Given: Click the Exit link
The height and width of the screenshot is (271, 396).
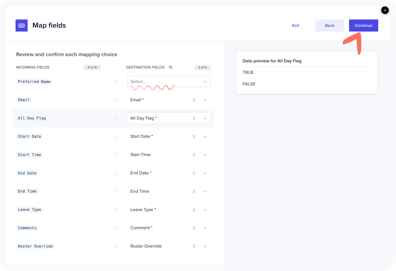Looking at the screenshot, I should (296, 25).
